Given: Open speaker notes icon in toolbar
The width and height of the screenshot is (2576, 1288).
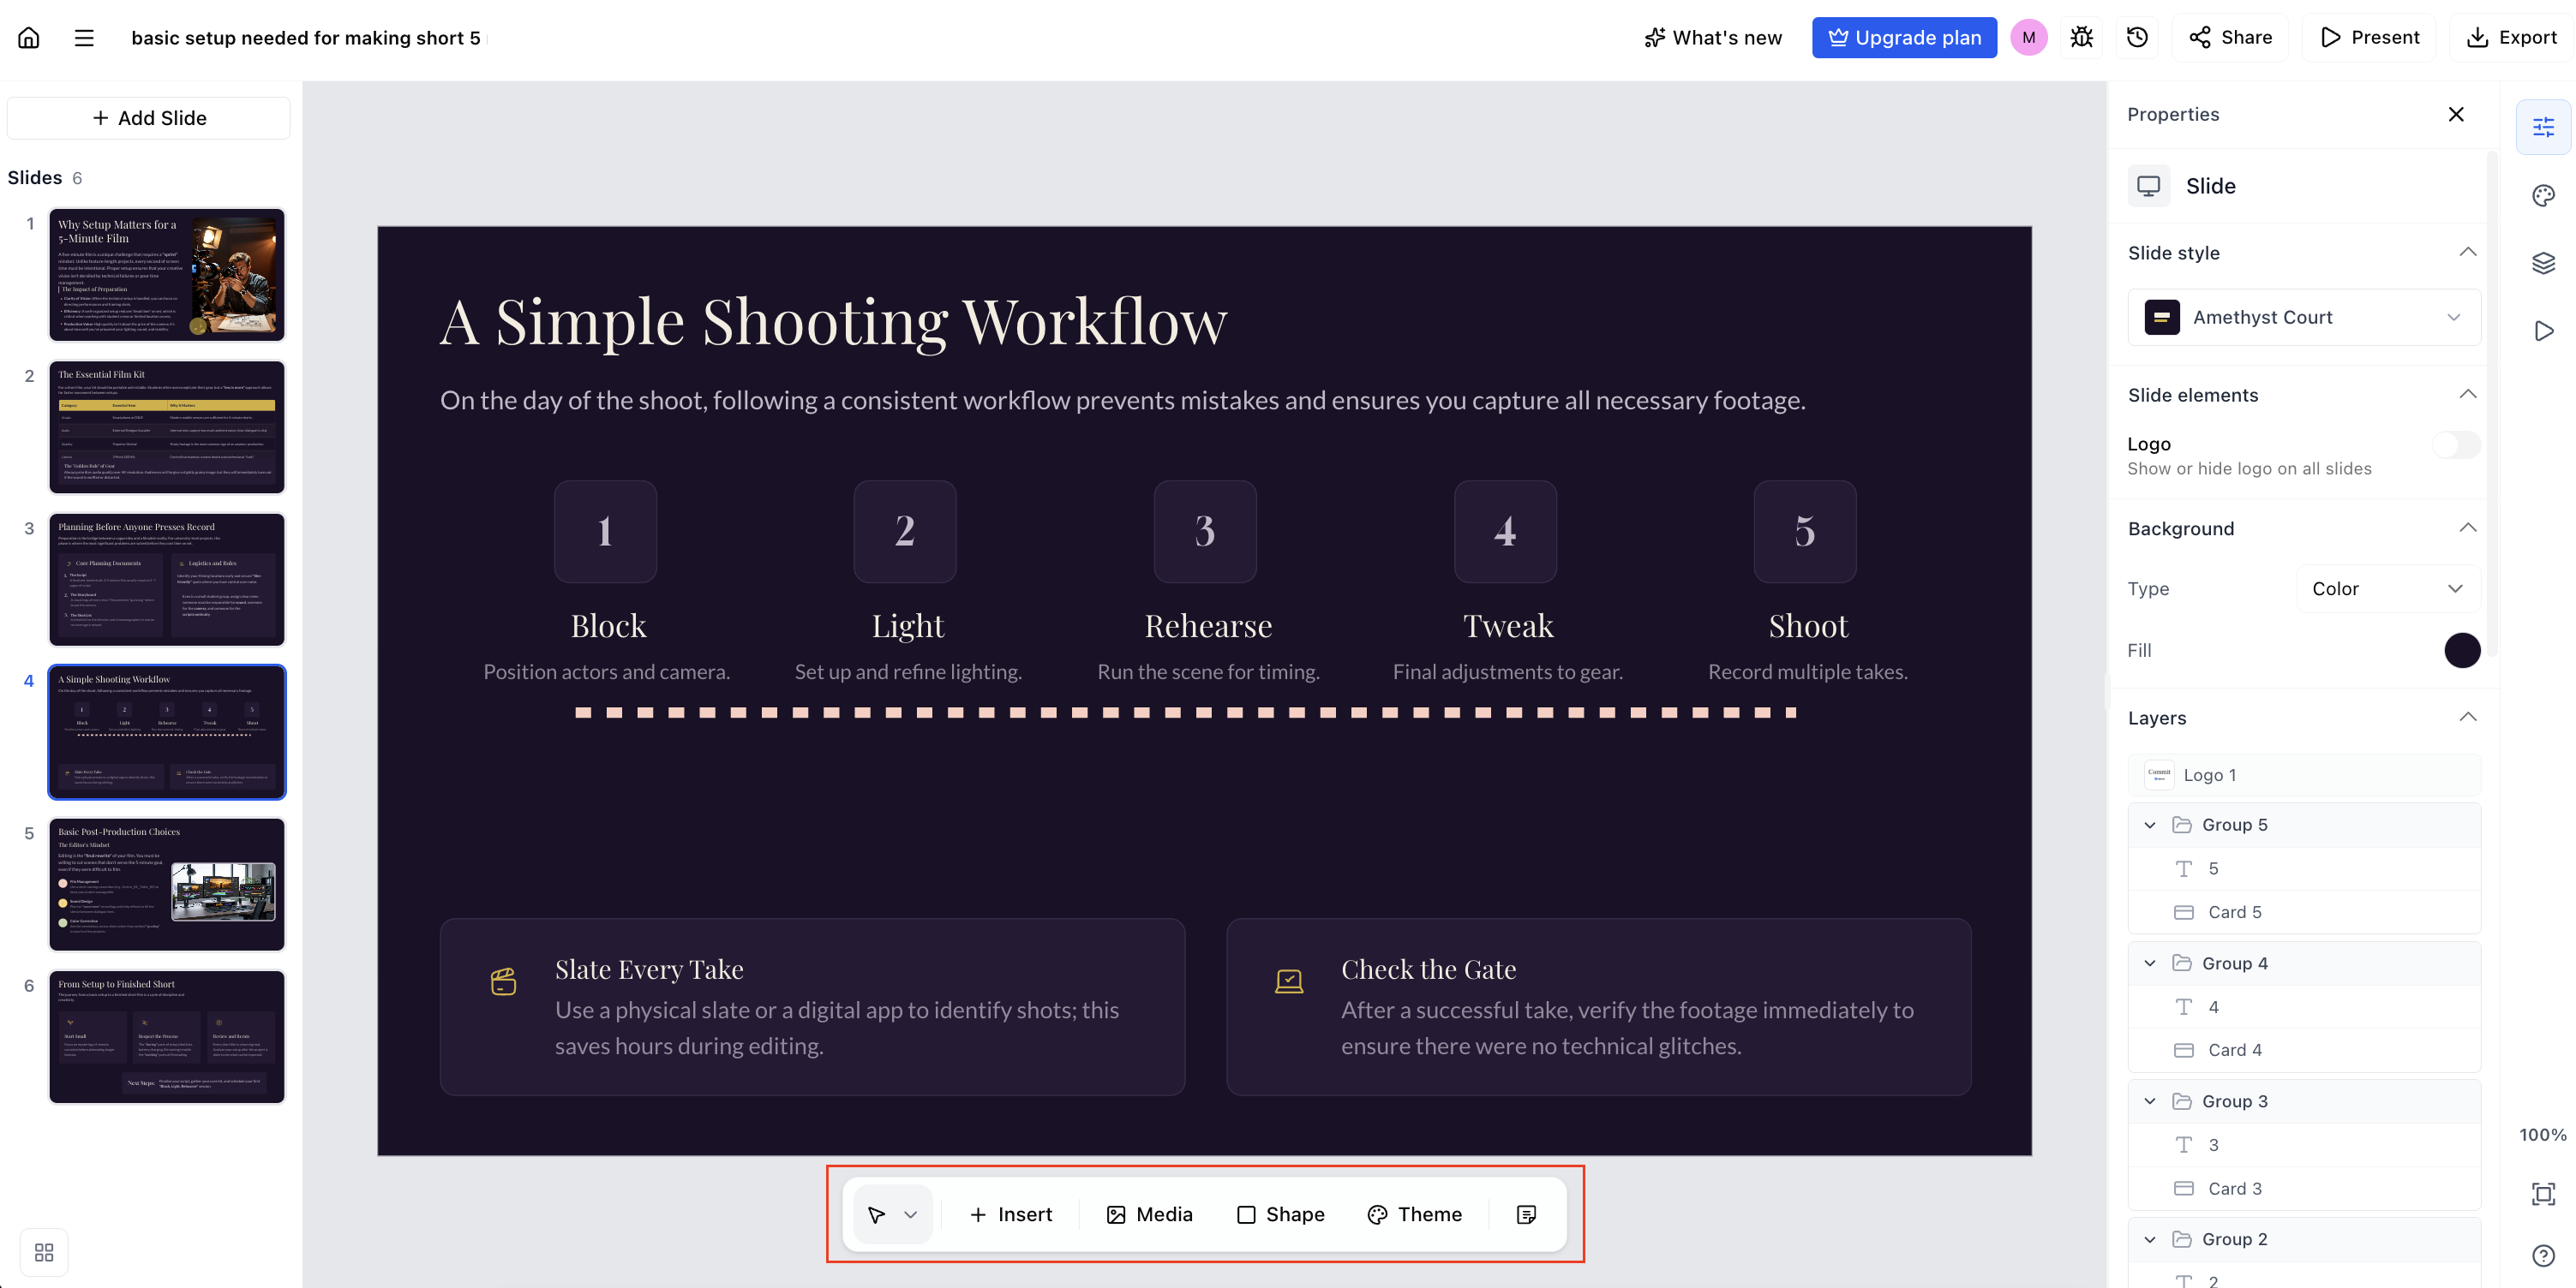Looking at the screenshot, I should (x=1526, y=1214).
